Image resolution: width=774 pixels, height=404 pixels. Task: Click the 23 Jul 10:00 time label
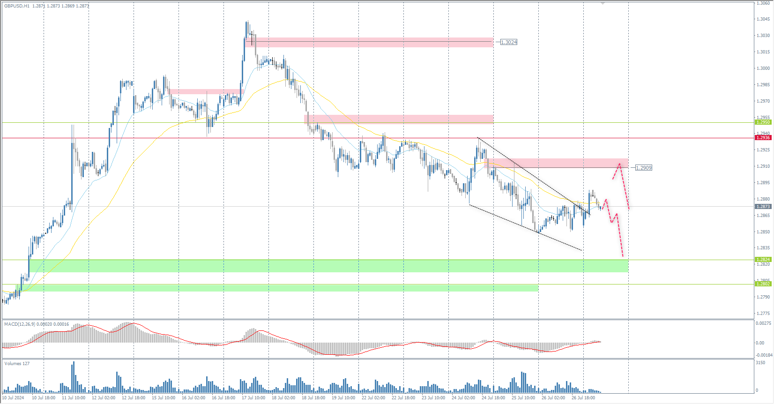[x=433, y=398]
